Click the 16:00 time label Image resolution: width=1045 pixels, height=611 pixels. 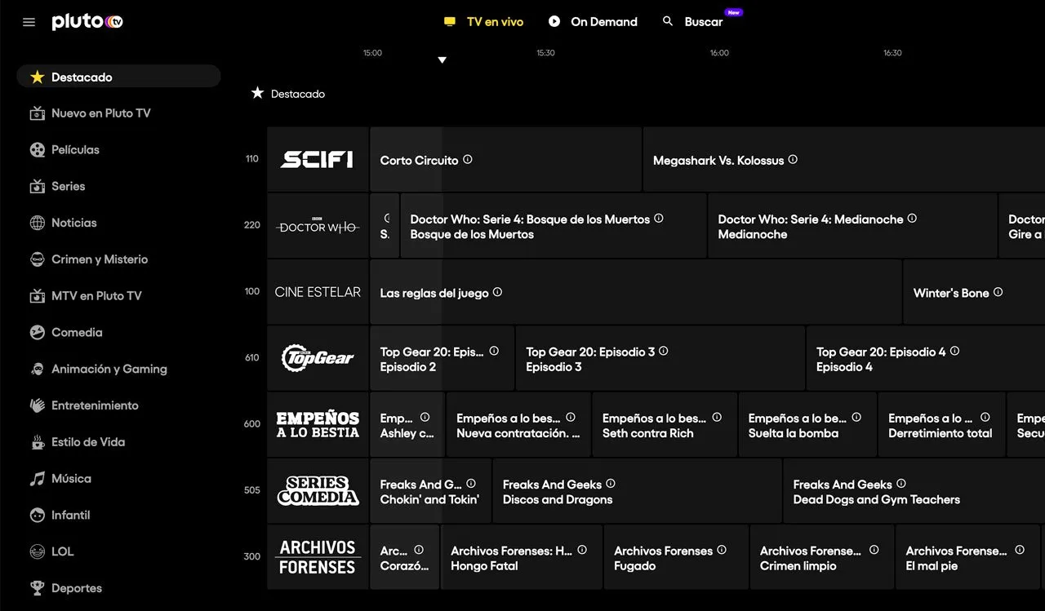point(719,53)
